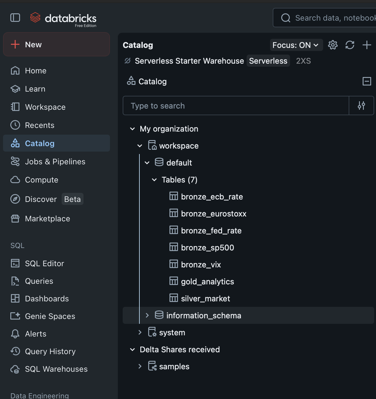This screenshot has height=399, width=376.
Task: Open catalog settings gear icon
Action: point(333,45)
